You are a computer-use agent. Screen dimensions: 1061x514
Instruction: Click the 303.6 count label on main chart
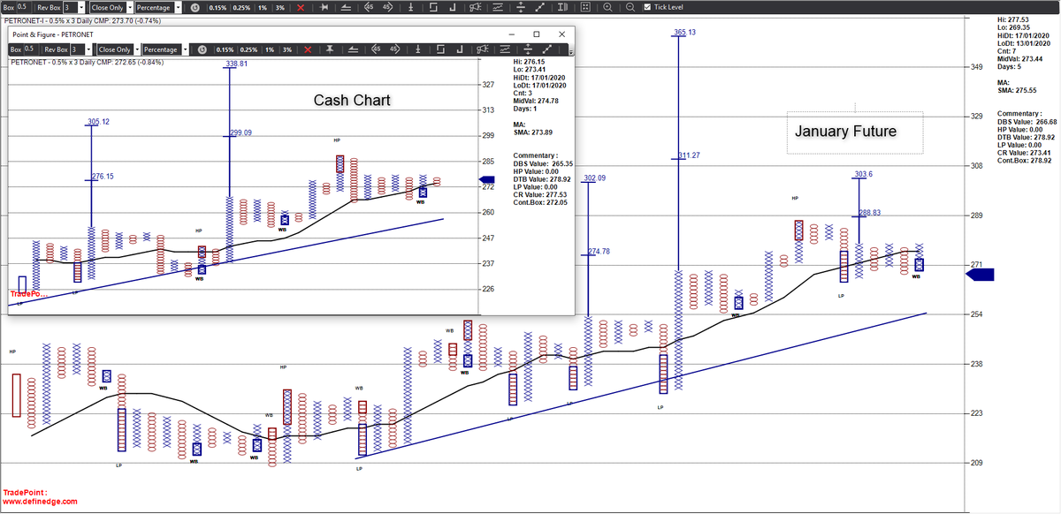864,175
